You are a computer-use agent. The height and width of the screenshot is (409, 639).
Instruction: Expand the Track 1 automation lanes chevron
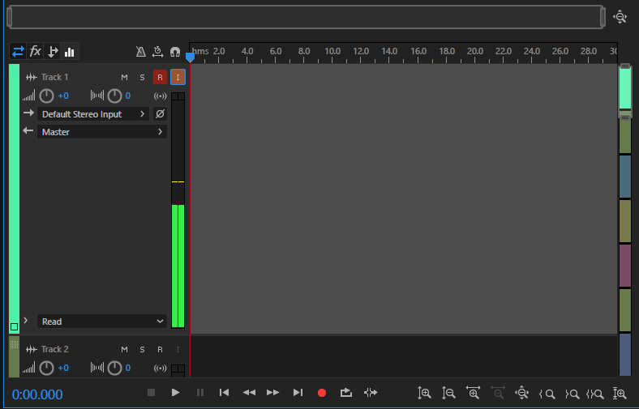tap(26, 321)
